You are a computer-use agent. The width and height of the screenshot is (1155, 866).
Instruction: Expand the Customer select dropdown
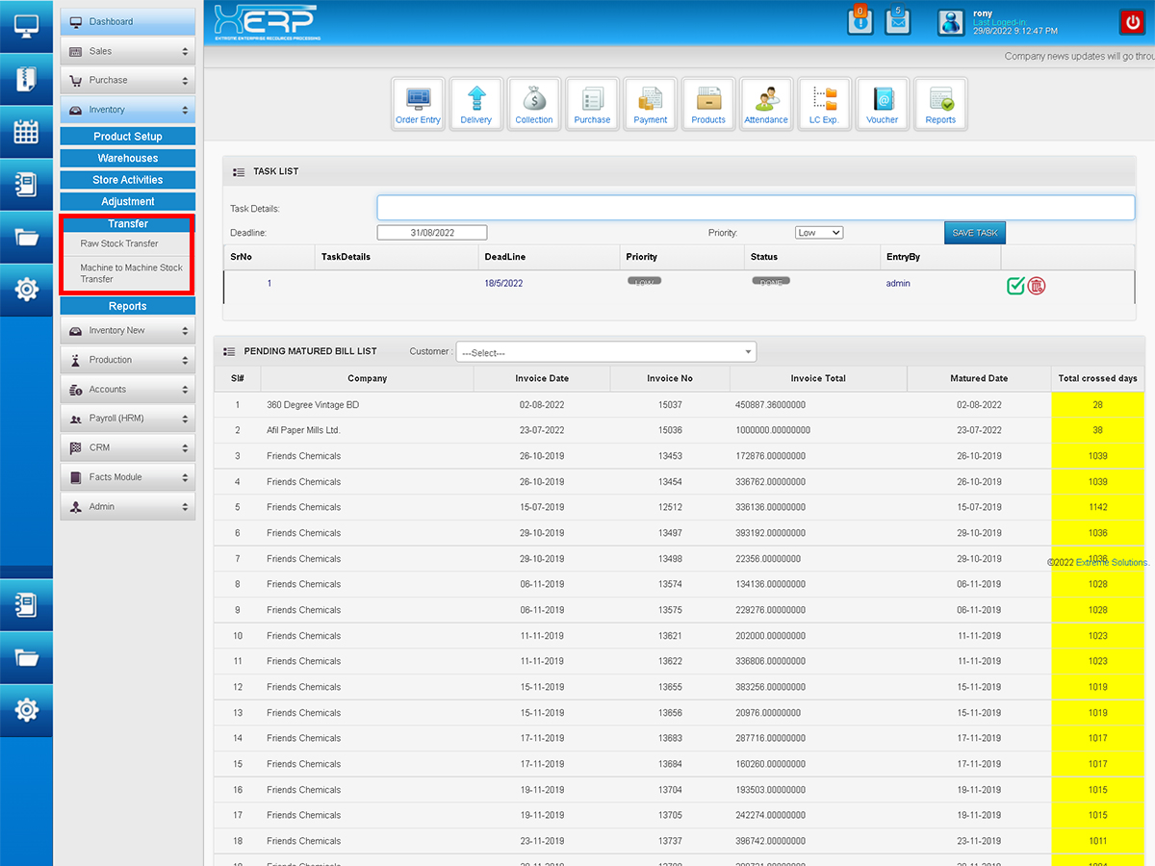click(606, 352)
